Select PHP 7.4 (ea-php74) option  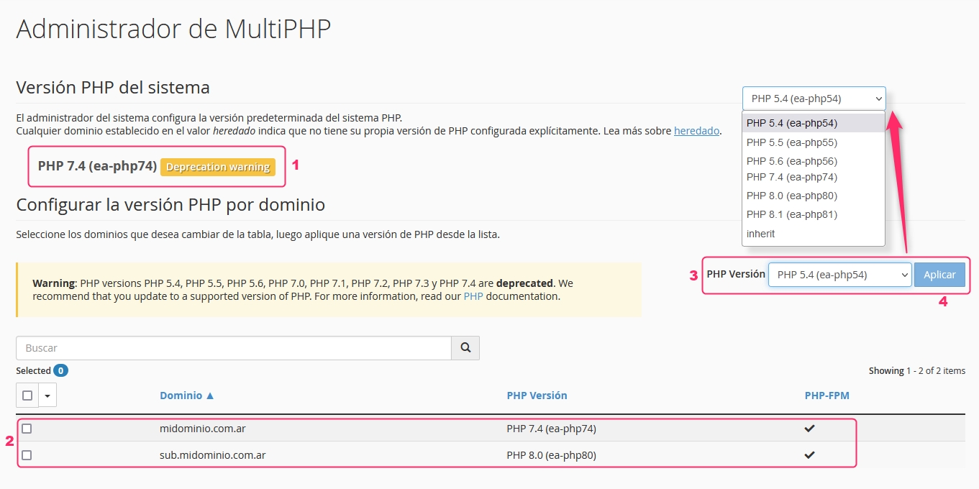click(792, 177)
